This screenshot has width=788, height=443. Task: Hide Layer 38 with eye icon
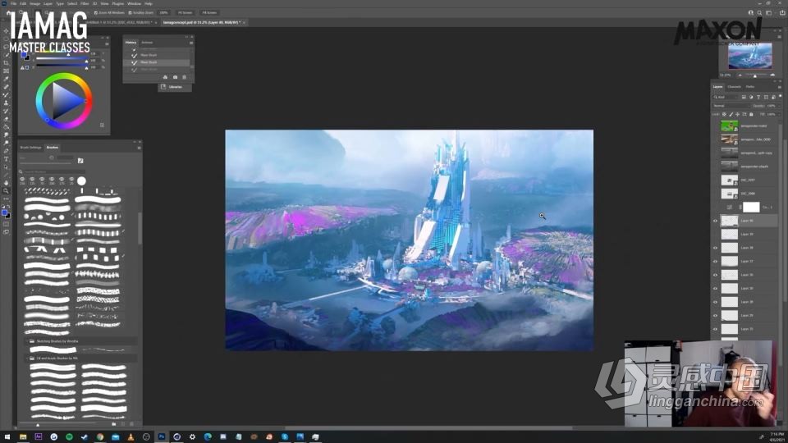click(715, 248)
